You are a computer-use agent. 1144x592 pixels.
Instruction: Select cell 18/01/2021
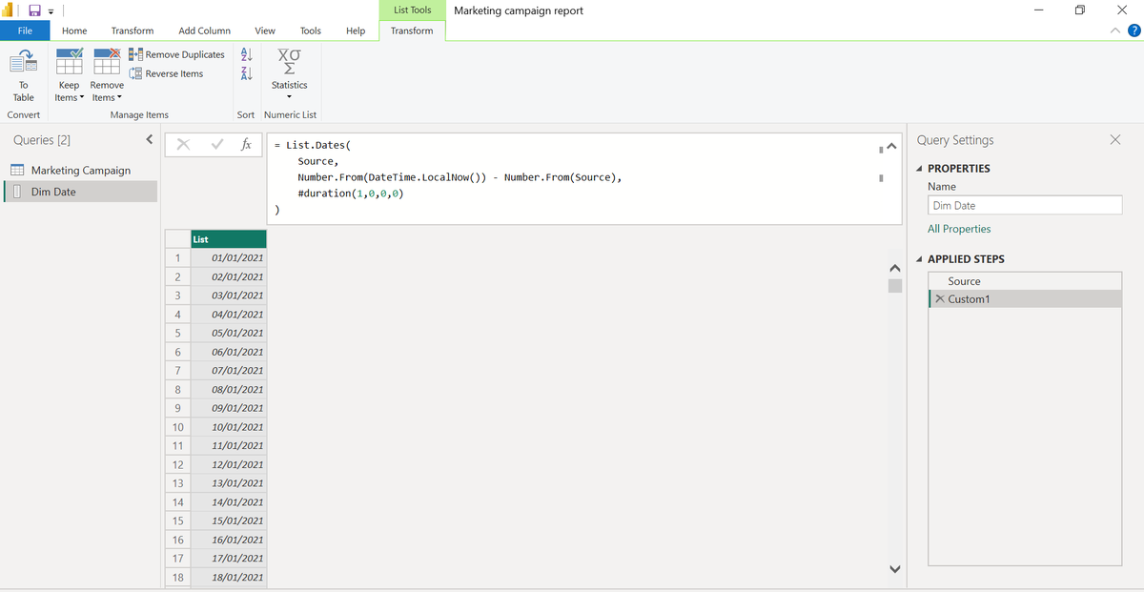pyautogui.click(x=228, y=577)
